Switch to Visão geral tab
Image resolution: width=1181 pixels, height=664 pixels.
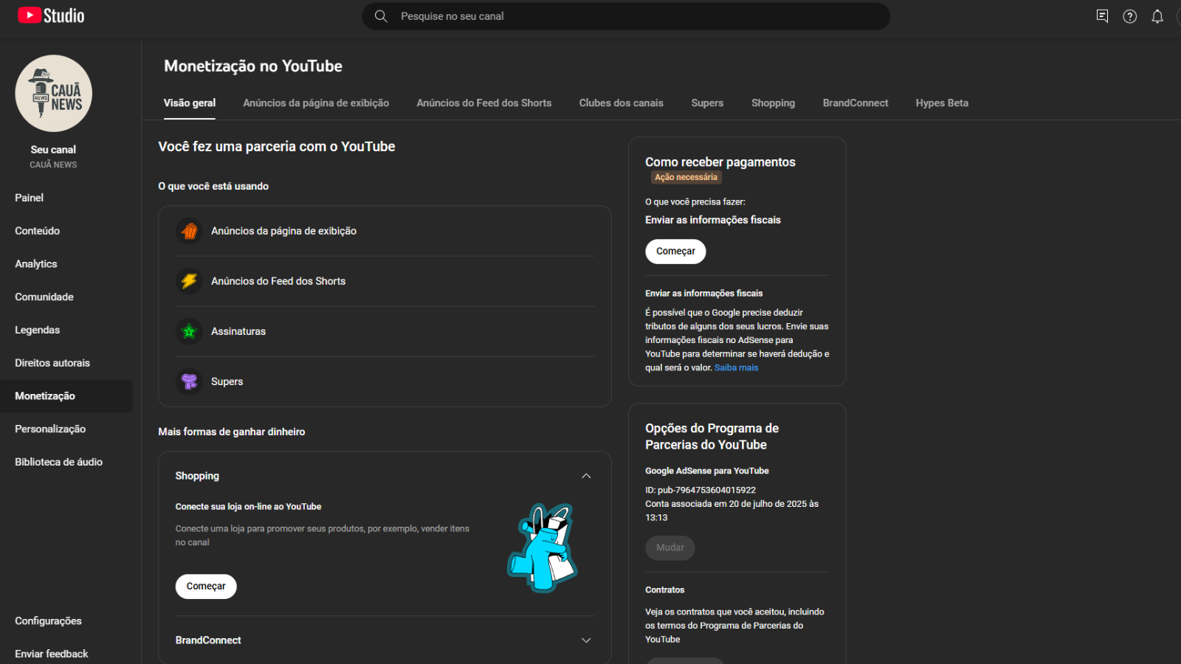pos(190,103)
